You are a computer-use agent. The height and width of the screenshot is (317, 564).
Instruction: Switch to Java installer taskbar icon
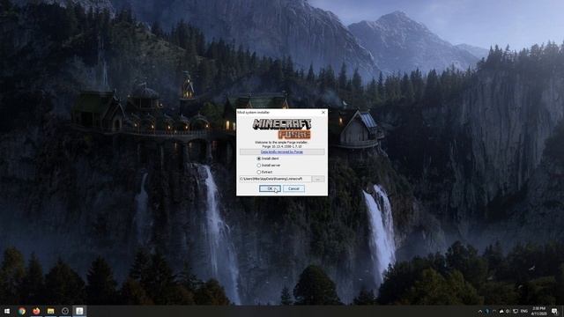click(79, 311)
